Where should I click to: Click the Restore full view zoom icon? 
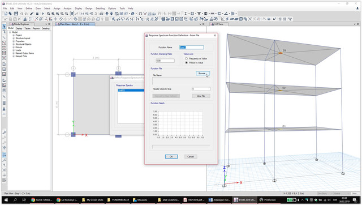(x=53, y=14)
